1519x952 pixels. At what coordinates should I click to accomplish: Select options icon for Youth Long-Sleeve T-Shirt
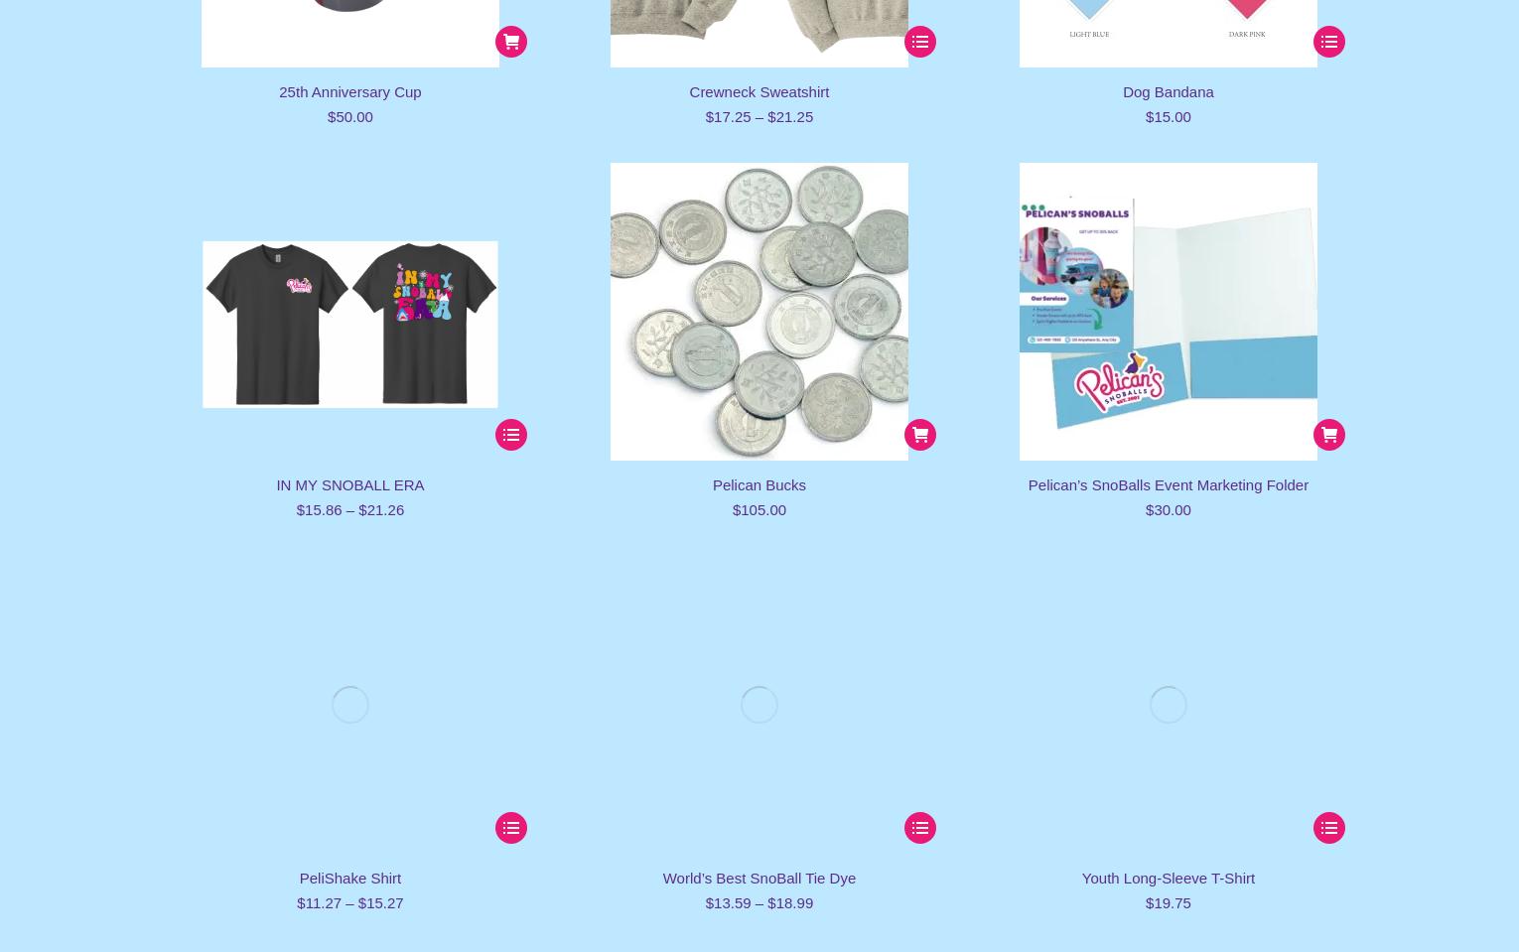[1329, 828]
